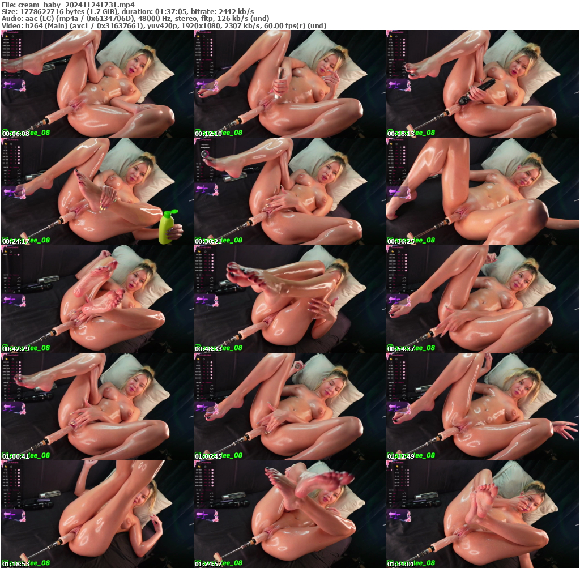Open the thumbnail at 00:18:13
The height and width of the screenshot is (568, 580).
click(x=482, y=83)
